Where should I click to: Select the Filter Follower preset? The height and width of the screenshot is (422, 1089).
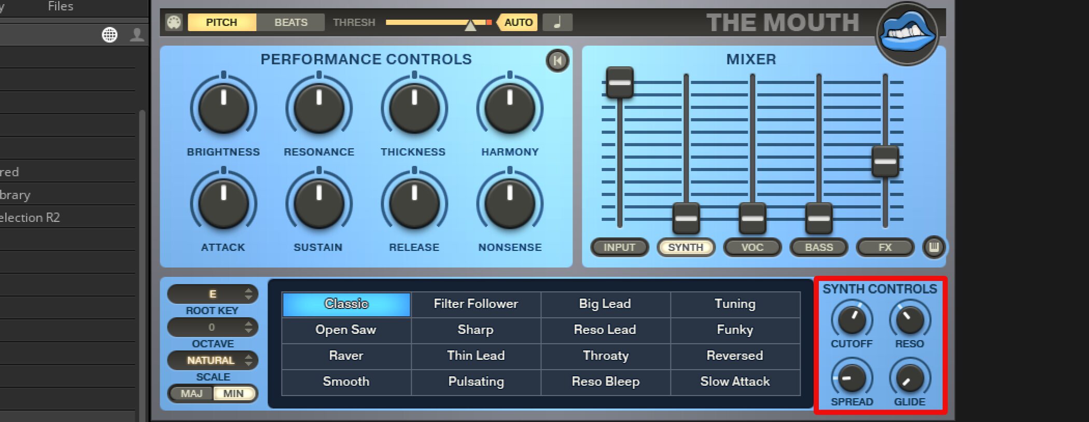click(476, 304)
